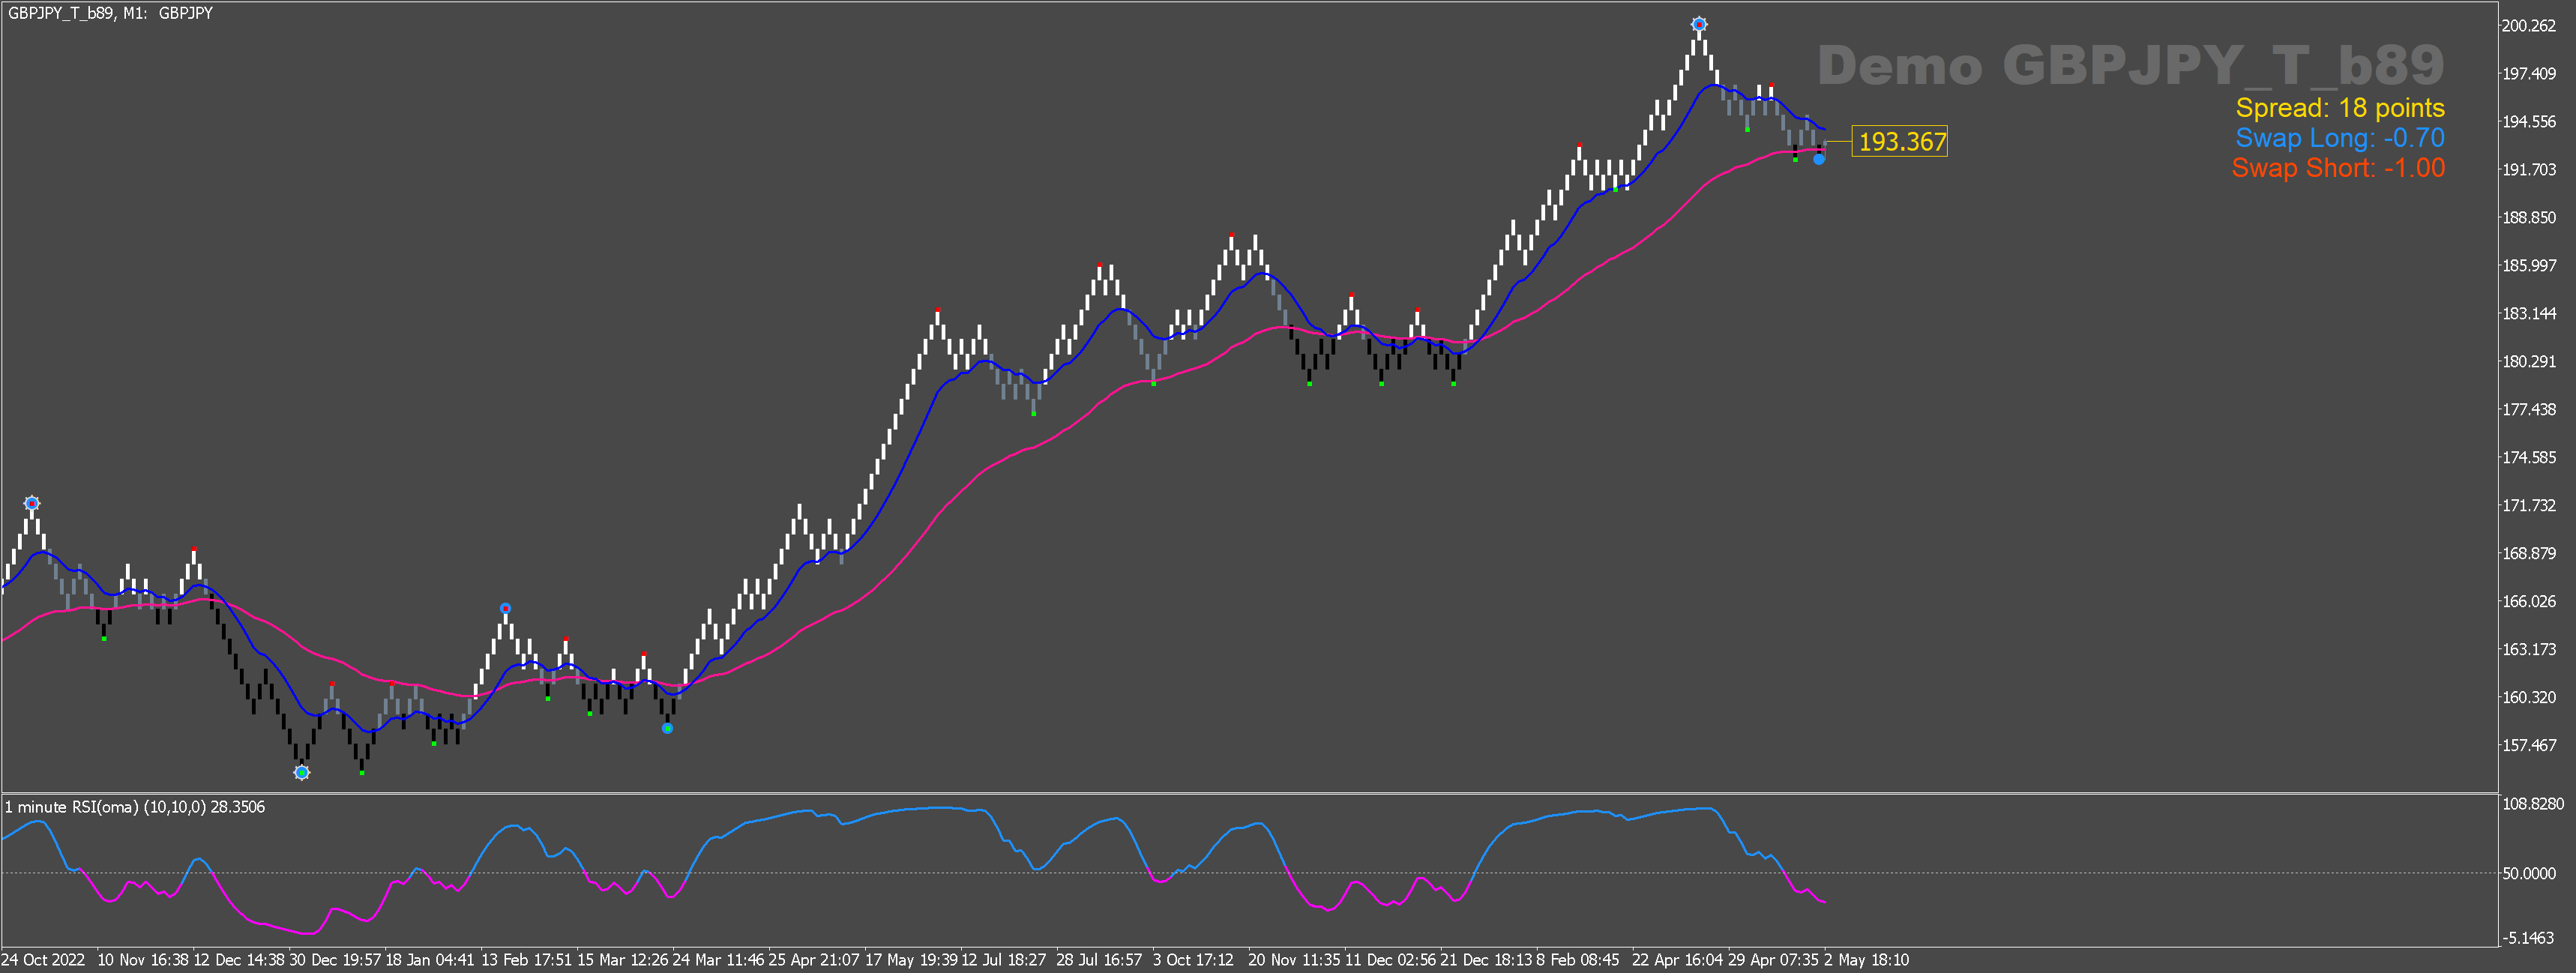Click the 2 May 18:10 time label

1866,960
